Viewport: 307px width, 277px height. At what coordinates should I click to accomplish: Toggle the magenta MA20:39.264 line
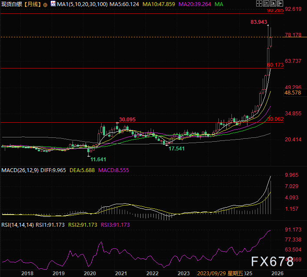tap(195, 4)
